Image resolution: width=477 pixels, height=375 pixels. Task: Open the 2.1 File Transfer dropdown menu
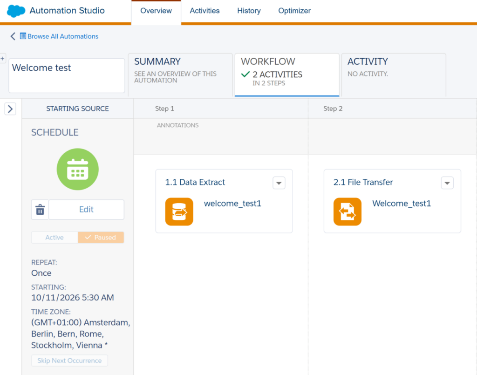coord(447,183)
